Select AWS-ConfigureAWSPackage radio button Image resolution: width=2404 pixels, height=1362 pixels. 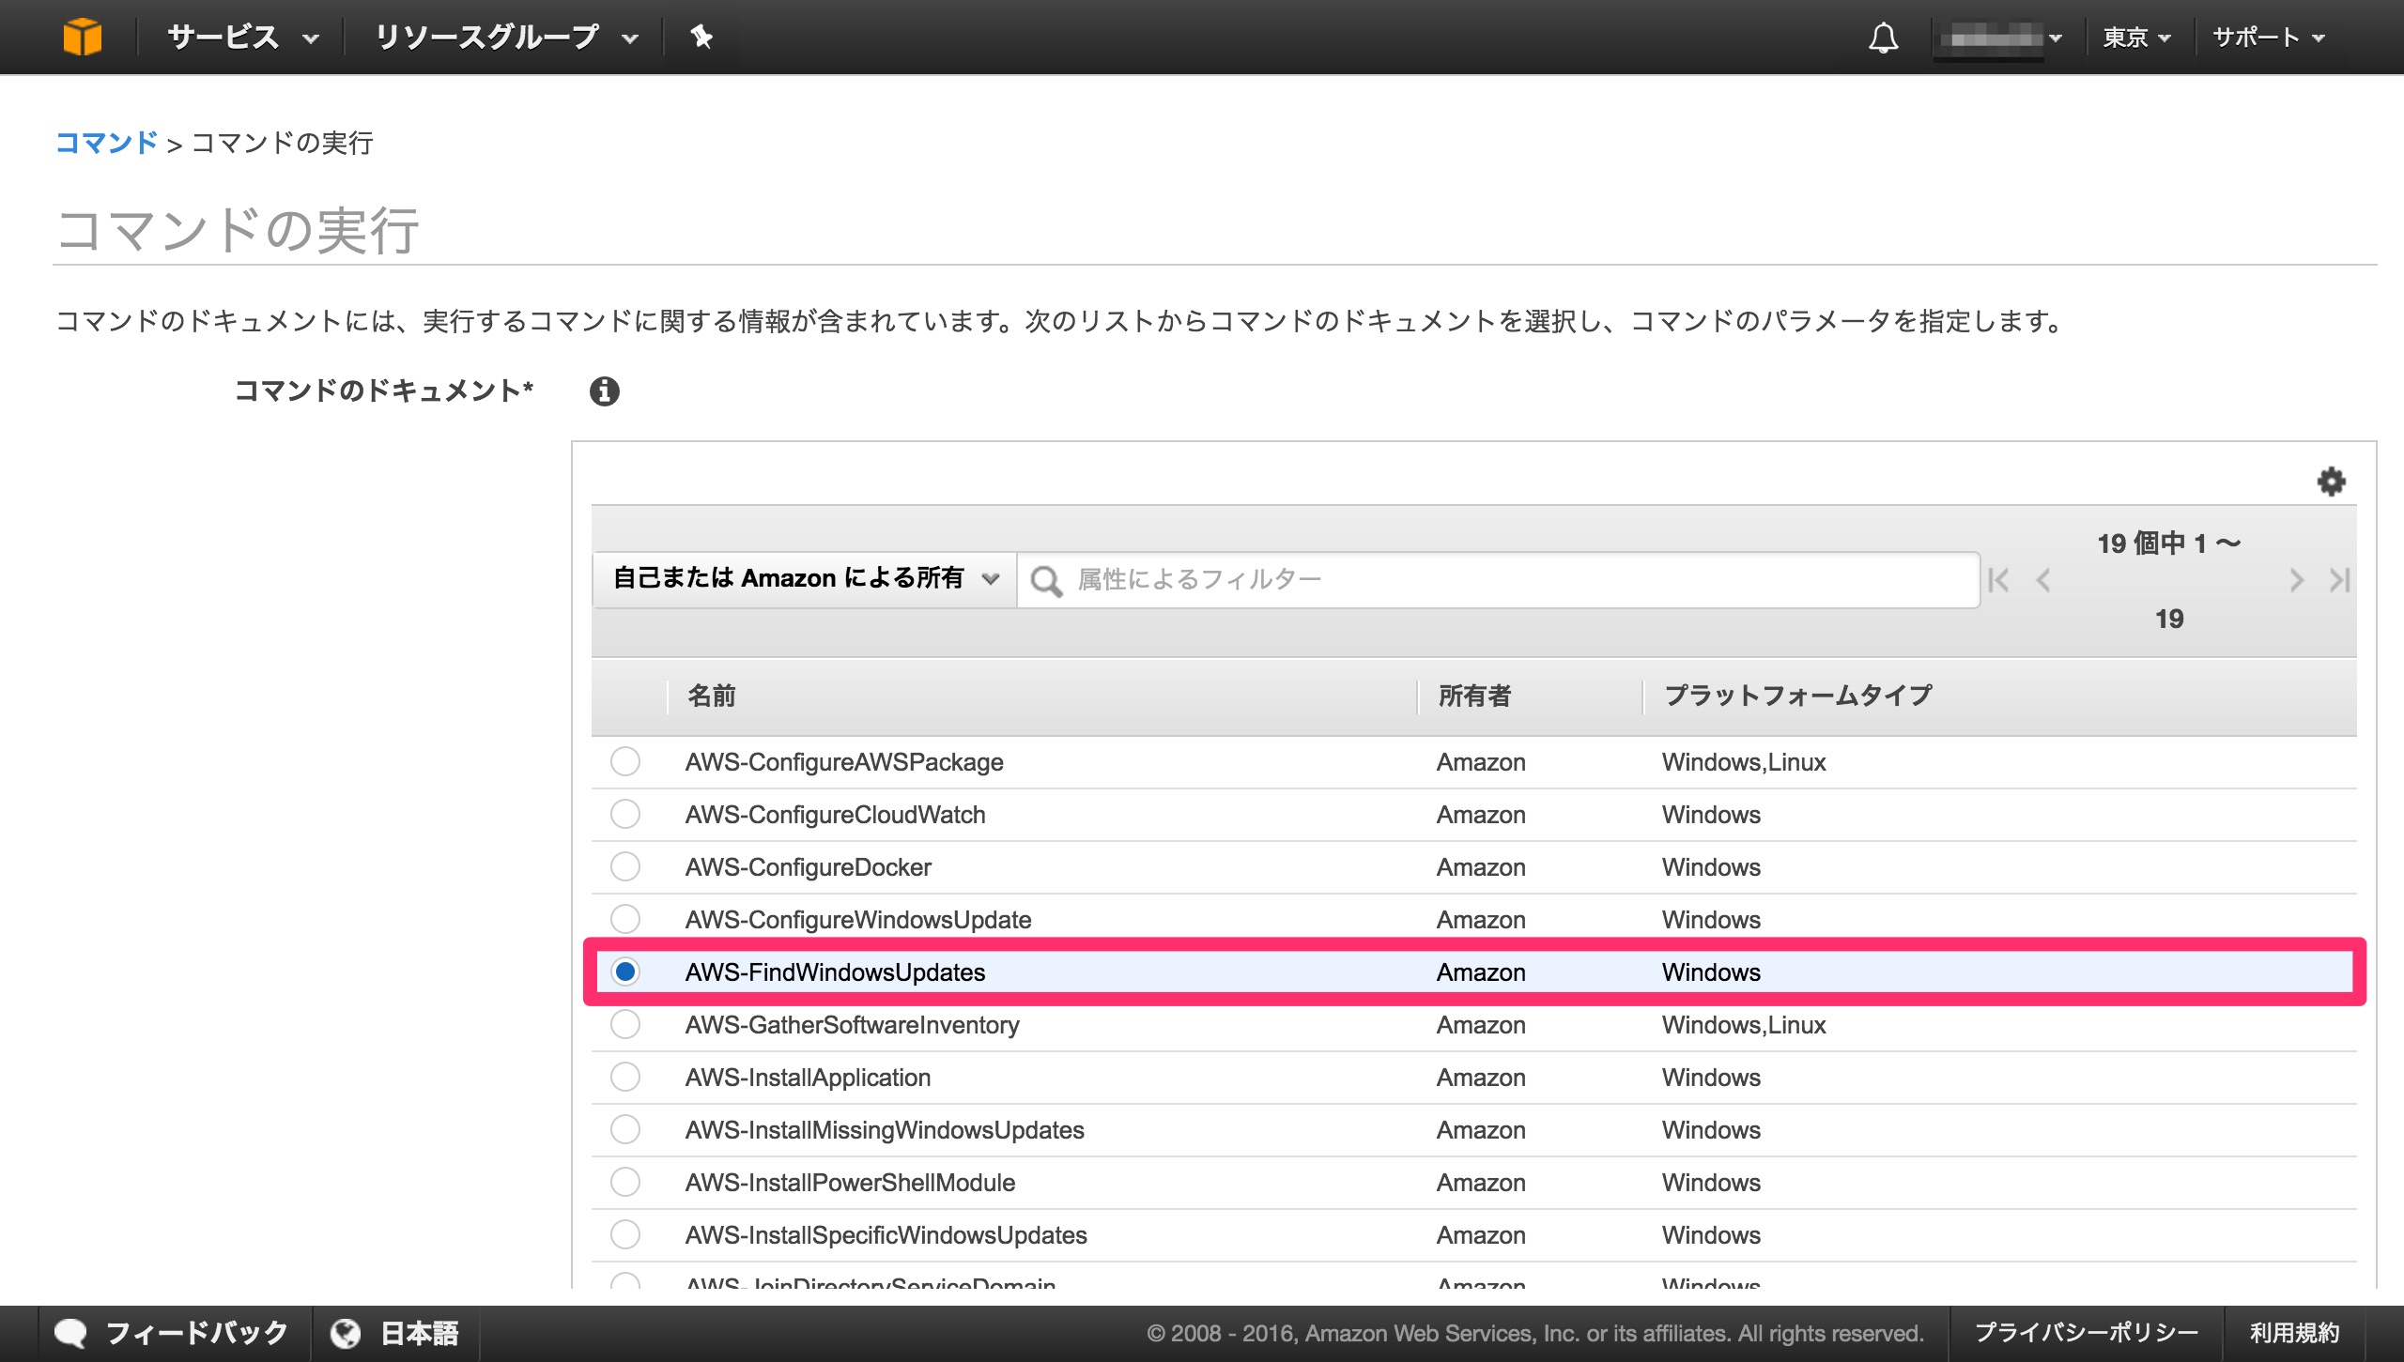pos(624,761)
